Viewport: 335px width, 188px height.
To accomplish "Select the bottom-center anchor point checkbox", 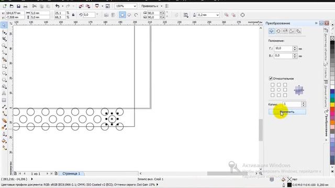I will coord(279,95).
